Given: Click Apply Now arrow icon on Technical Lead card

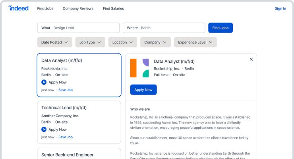Looking at the screenshot, I should pos(44,129).
